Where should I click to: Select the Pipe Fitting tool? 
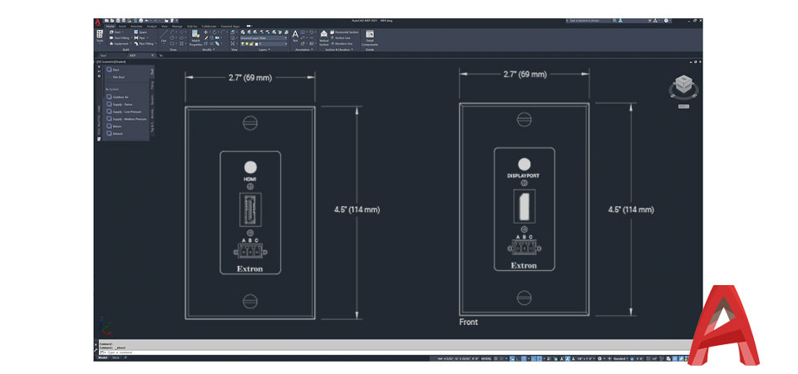[x=144, y=44]
